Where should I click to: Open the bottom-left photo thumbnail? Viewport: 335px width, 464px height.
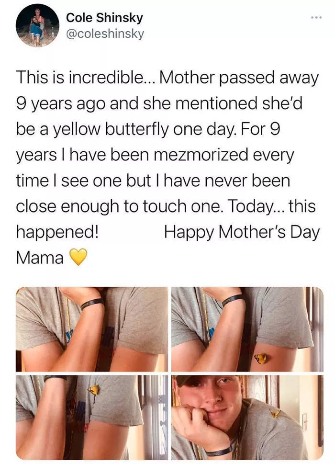[x=91, y=417]
